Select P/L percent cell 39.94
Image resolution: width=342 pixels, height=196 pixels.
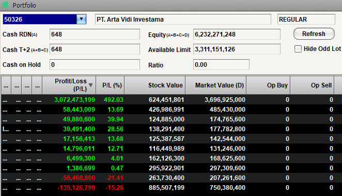115,119
